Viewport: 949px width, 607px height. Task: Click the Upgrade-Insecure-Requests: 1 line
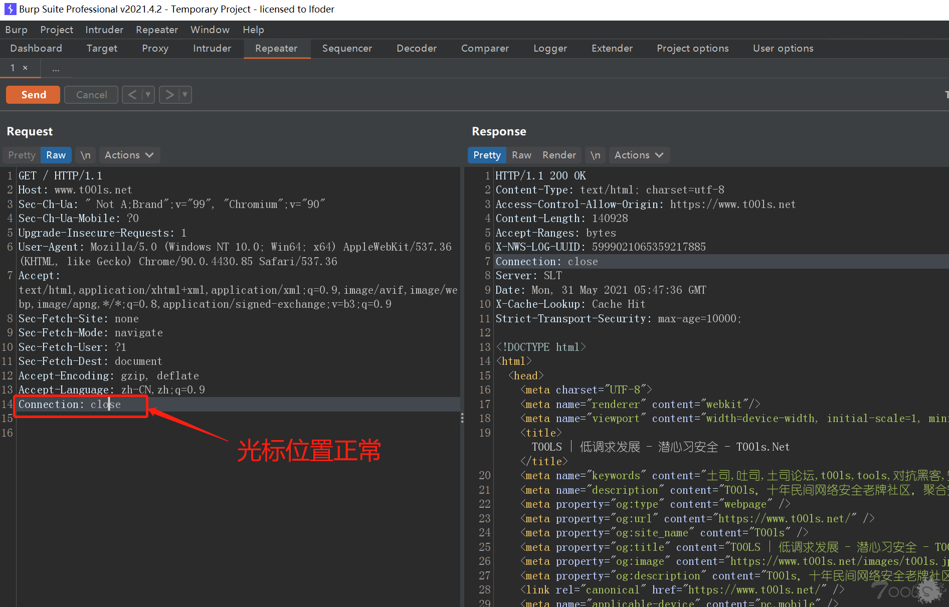point(102,233)
